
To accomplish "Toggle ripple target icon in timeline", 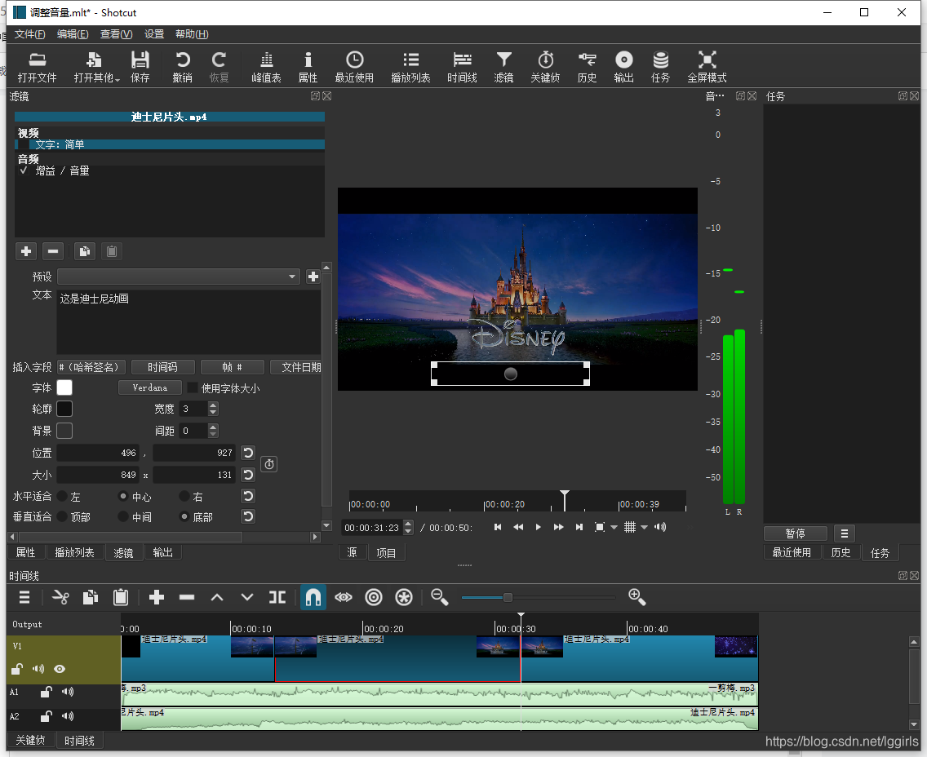I will click(x=374, y=597).
